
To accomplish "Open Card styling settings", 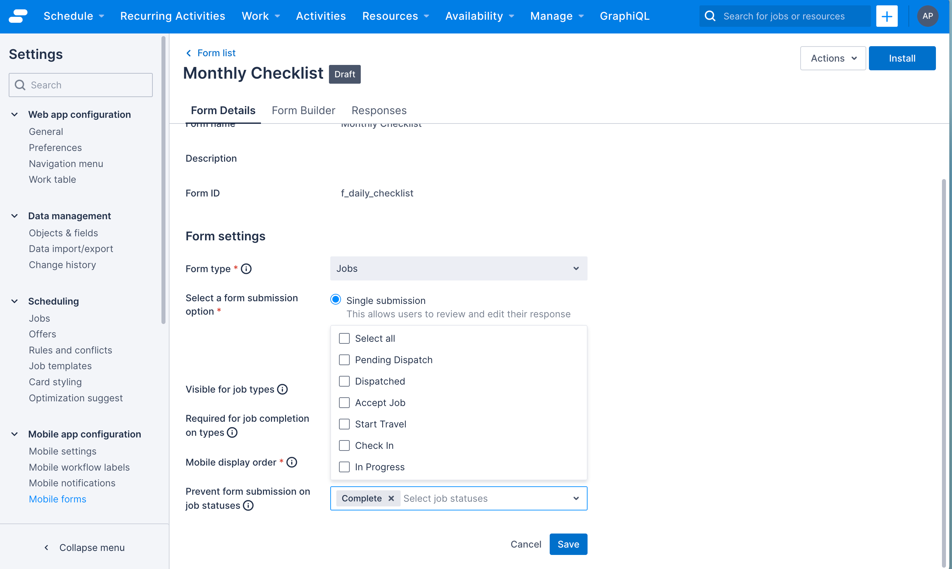I will point(55,382).
